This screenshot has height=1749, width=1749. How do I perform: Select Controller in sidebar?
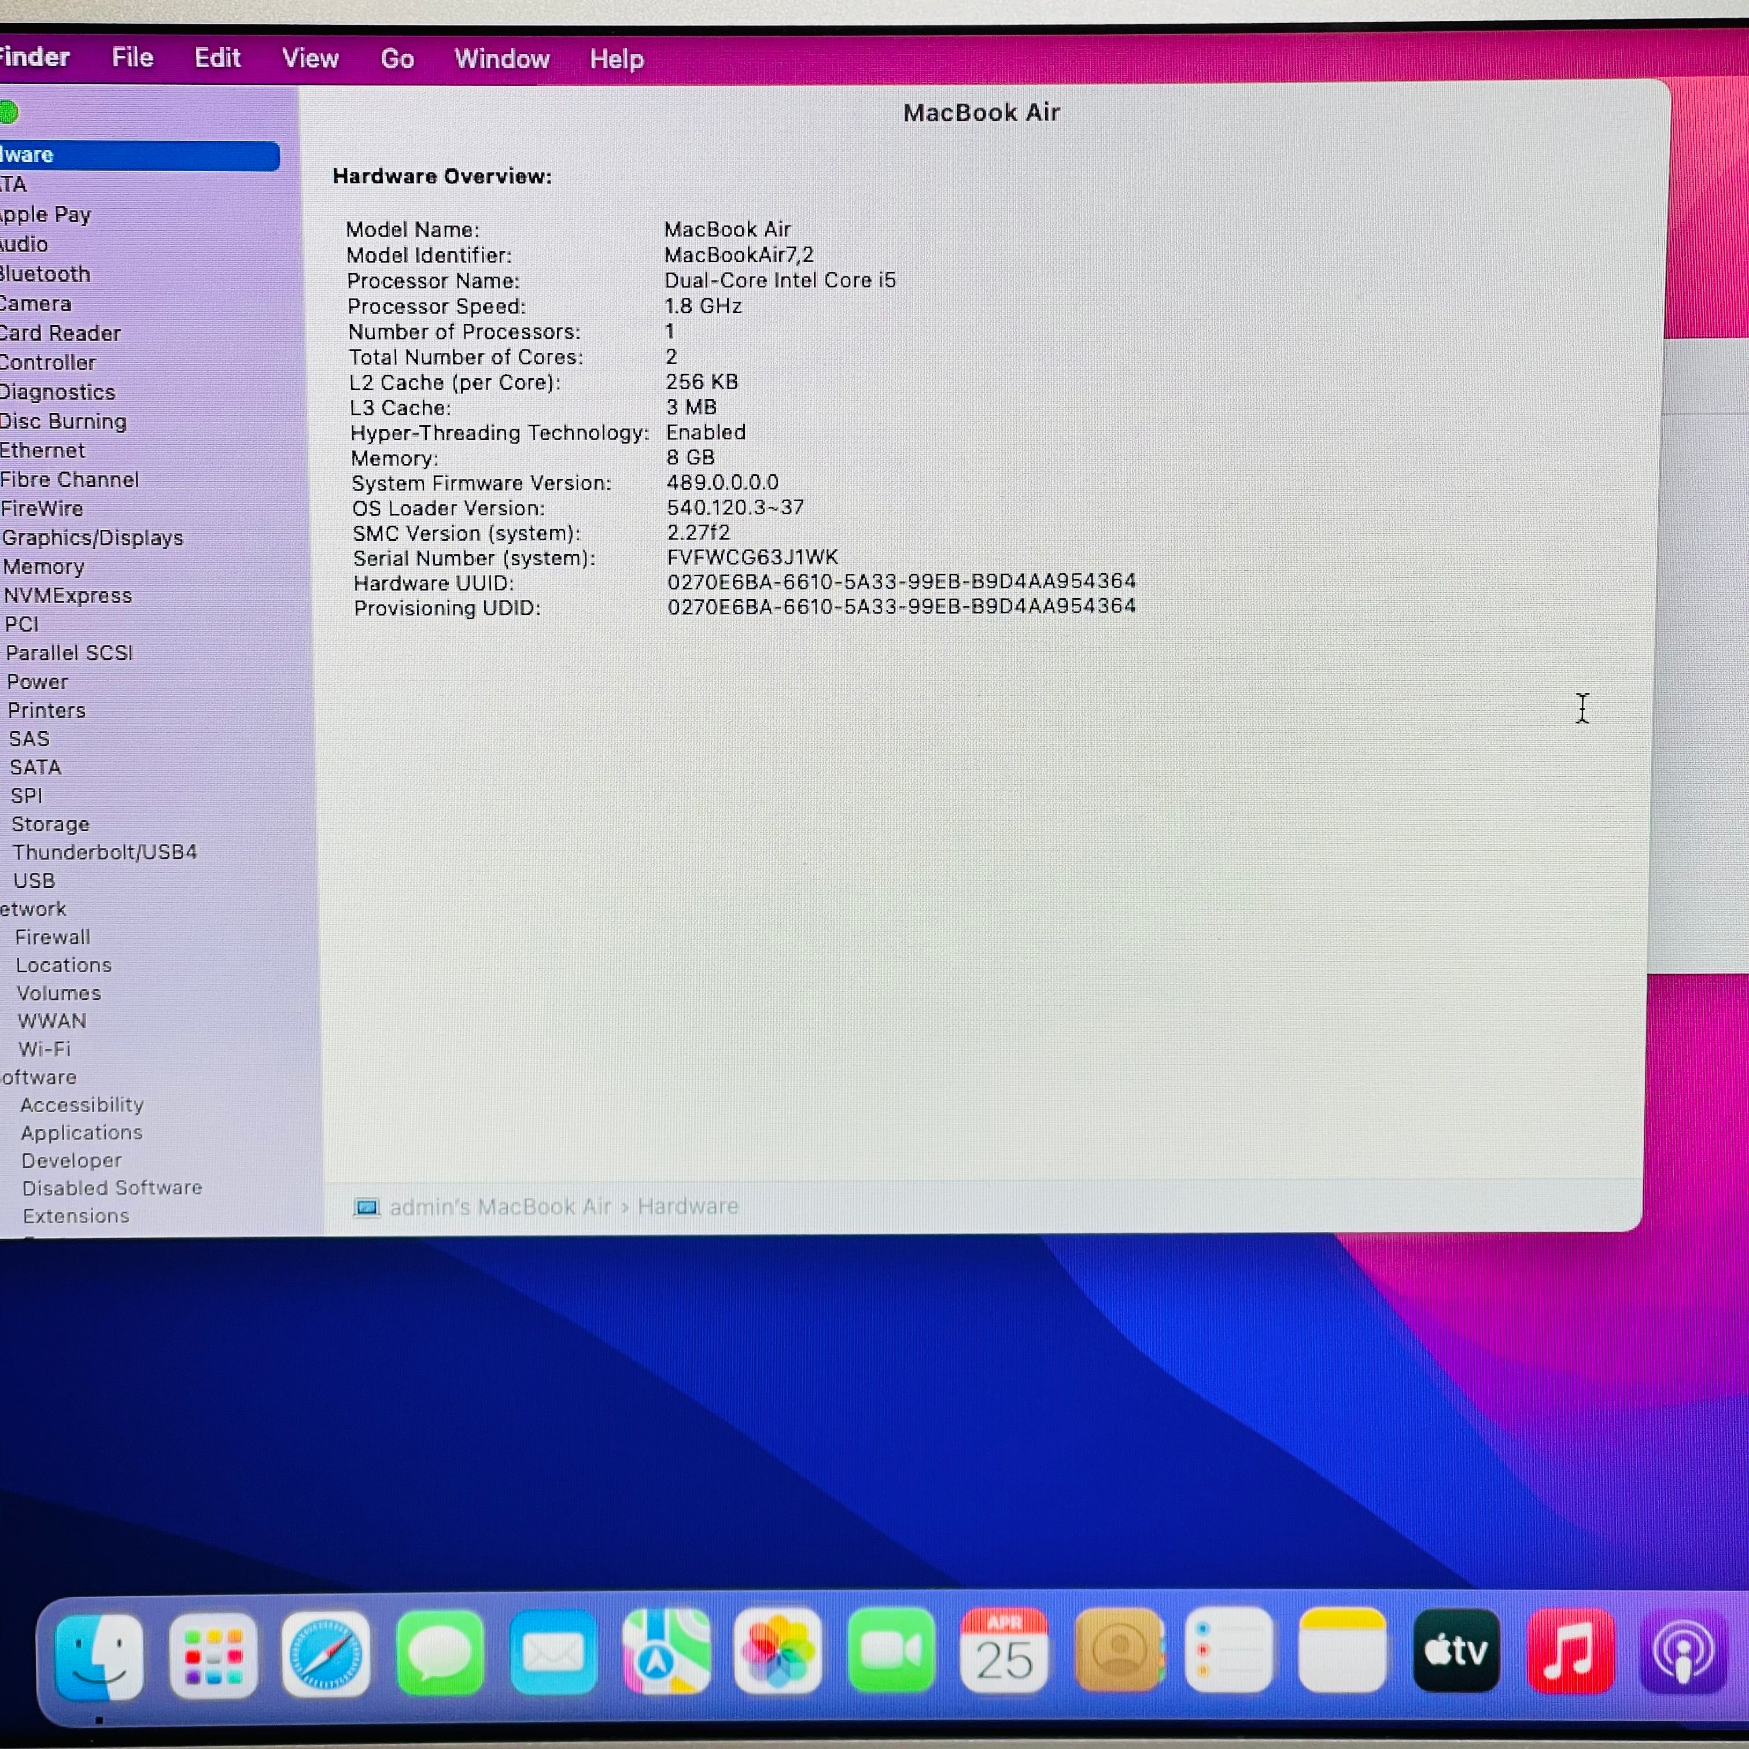click(x=47, y=363)
